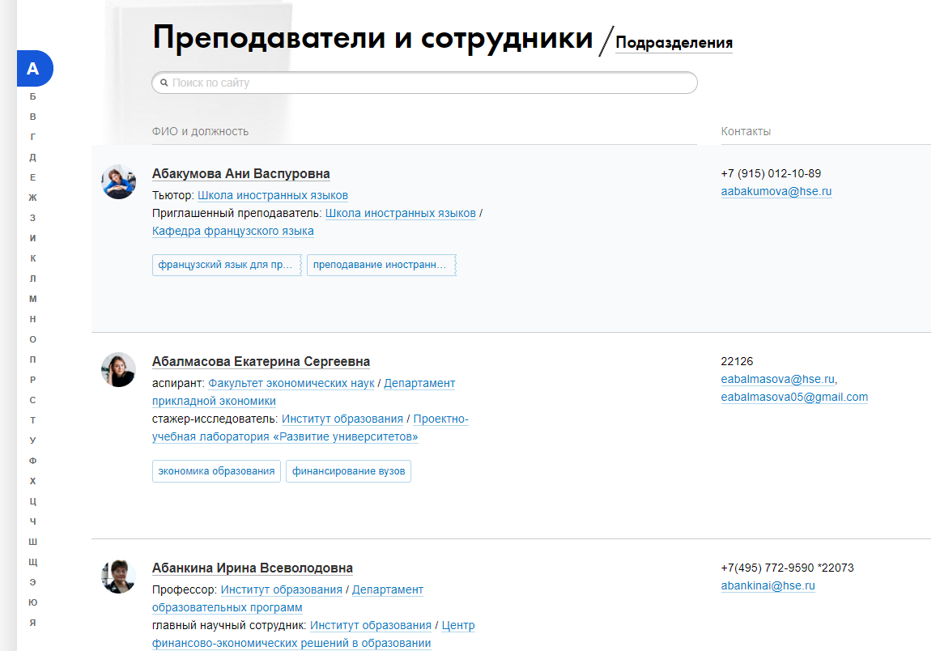Click email eabalmasova05@gmail.com
Screen dimensions: 940x651
[794, 398]
